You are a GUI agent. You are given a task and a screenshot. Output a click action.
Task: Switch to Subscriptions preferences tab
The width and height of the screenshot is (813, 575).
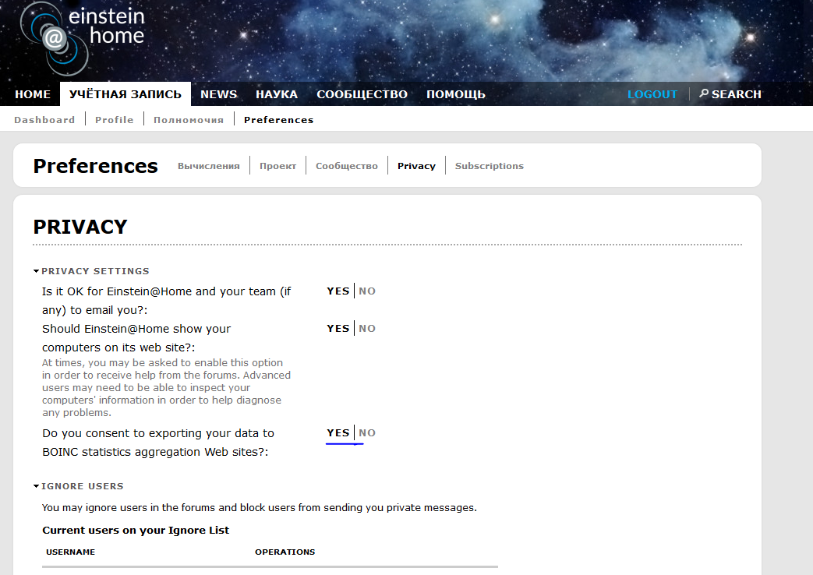point(490,166)
